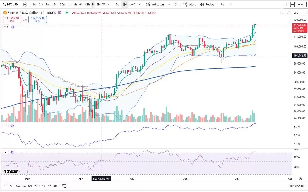Collapse the bottom pane indicator legend
The image size is (308, 192).
(x=6, y=152)
